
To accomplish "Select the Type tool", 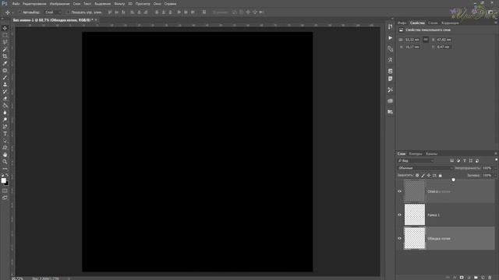I will pyautogui.click(x=5, y=134).
